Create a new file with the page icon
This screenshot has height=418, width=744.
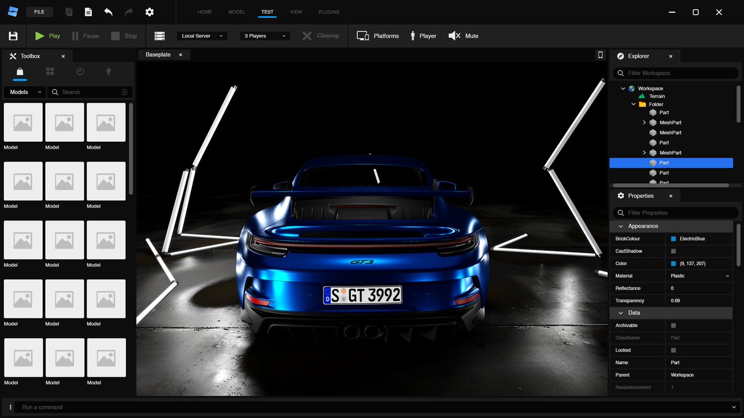pos(88,12)
